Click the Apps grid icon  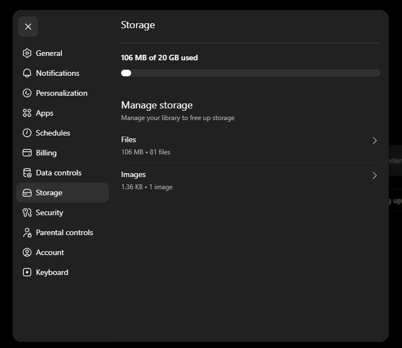coord(27,113)
